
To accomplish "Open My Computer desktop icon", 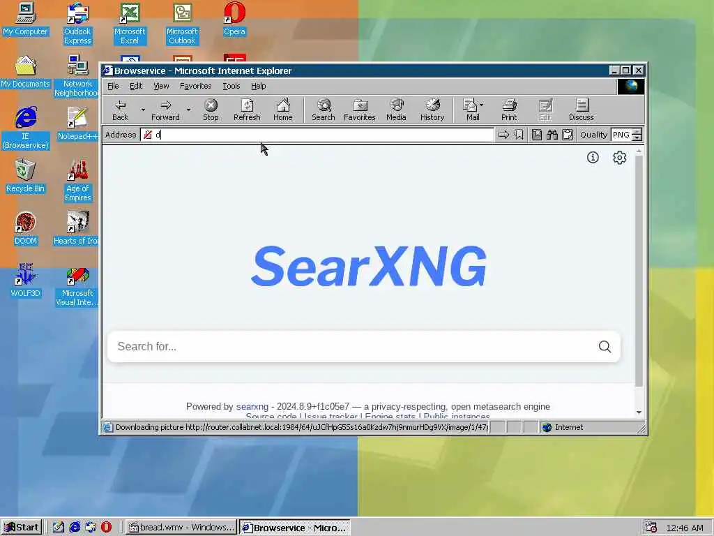I will pos(25,19).
